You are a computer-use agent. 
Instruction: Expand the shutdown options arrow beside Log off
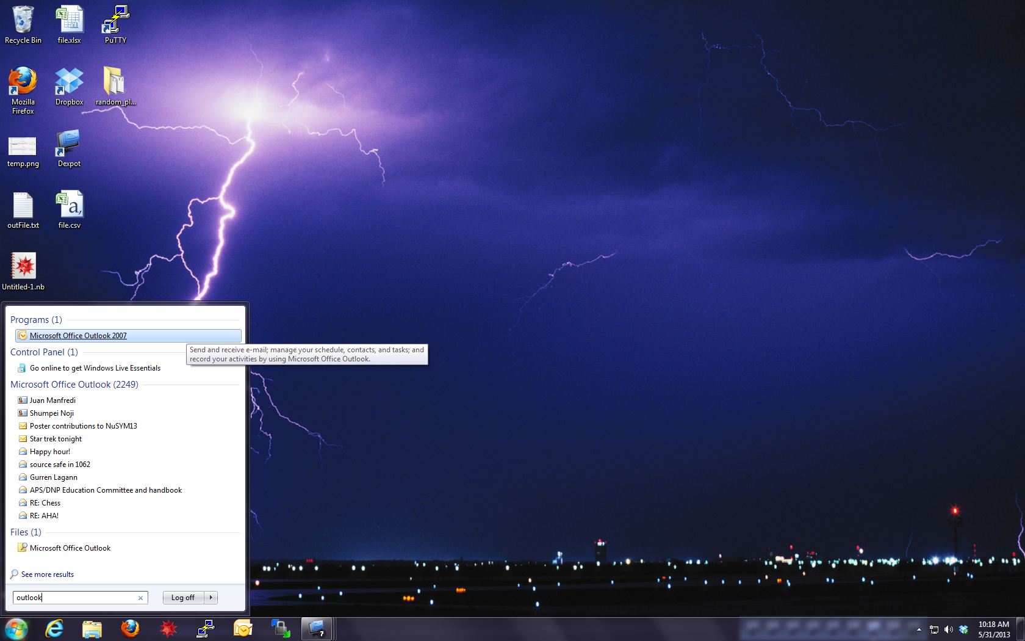click(x=210, y=598)
